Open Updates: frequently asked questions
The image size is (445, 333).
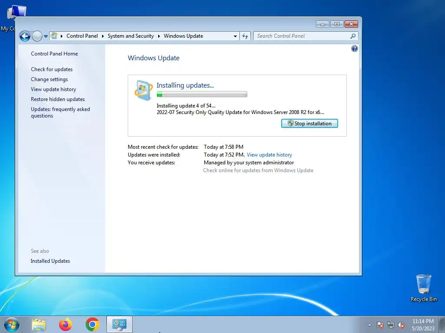(60, 112)
